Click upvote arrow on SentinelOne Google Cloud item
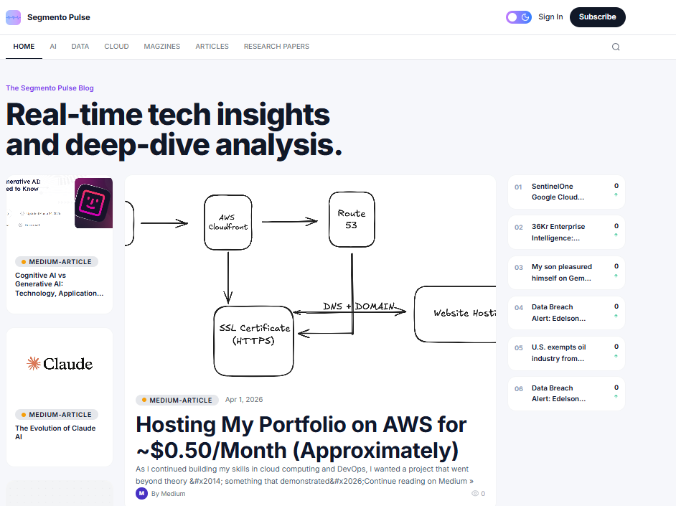The height and width of the screenshot is (506, 676). coord(616,195)
